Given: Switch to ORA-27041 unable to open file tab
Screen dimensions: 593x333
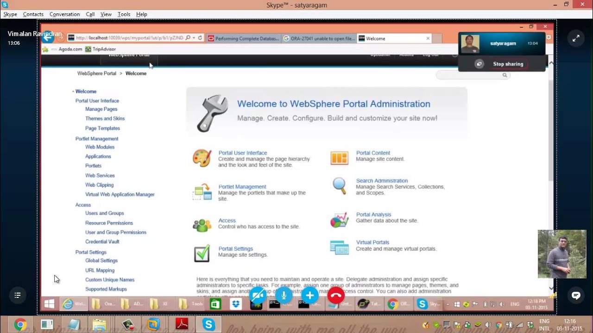Looking at the screenshot, I should coord(319,38).
